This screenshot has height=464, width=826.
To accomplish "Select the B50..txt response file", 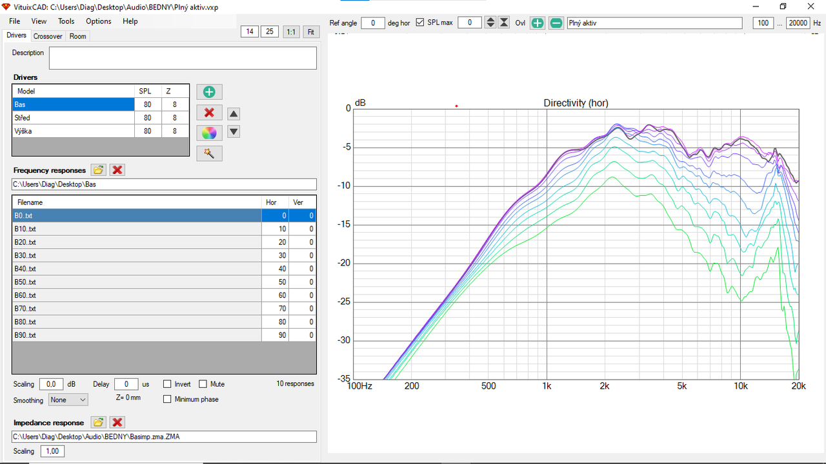I will tap(164, 282).
